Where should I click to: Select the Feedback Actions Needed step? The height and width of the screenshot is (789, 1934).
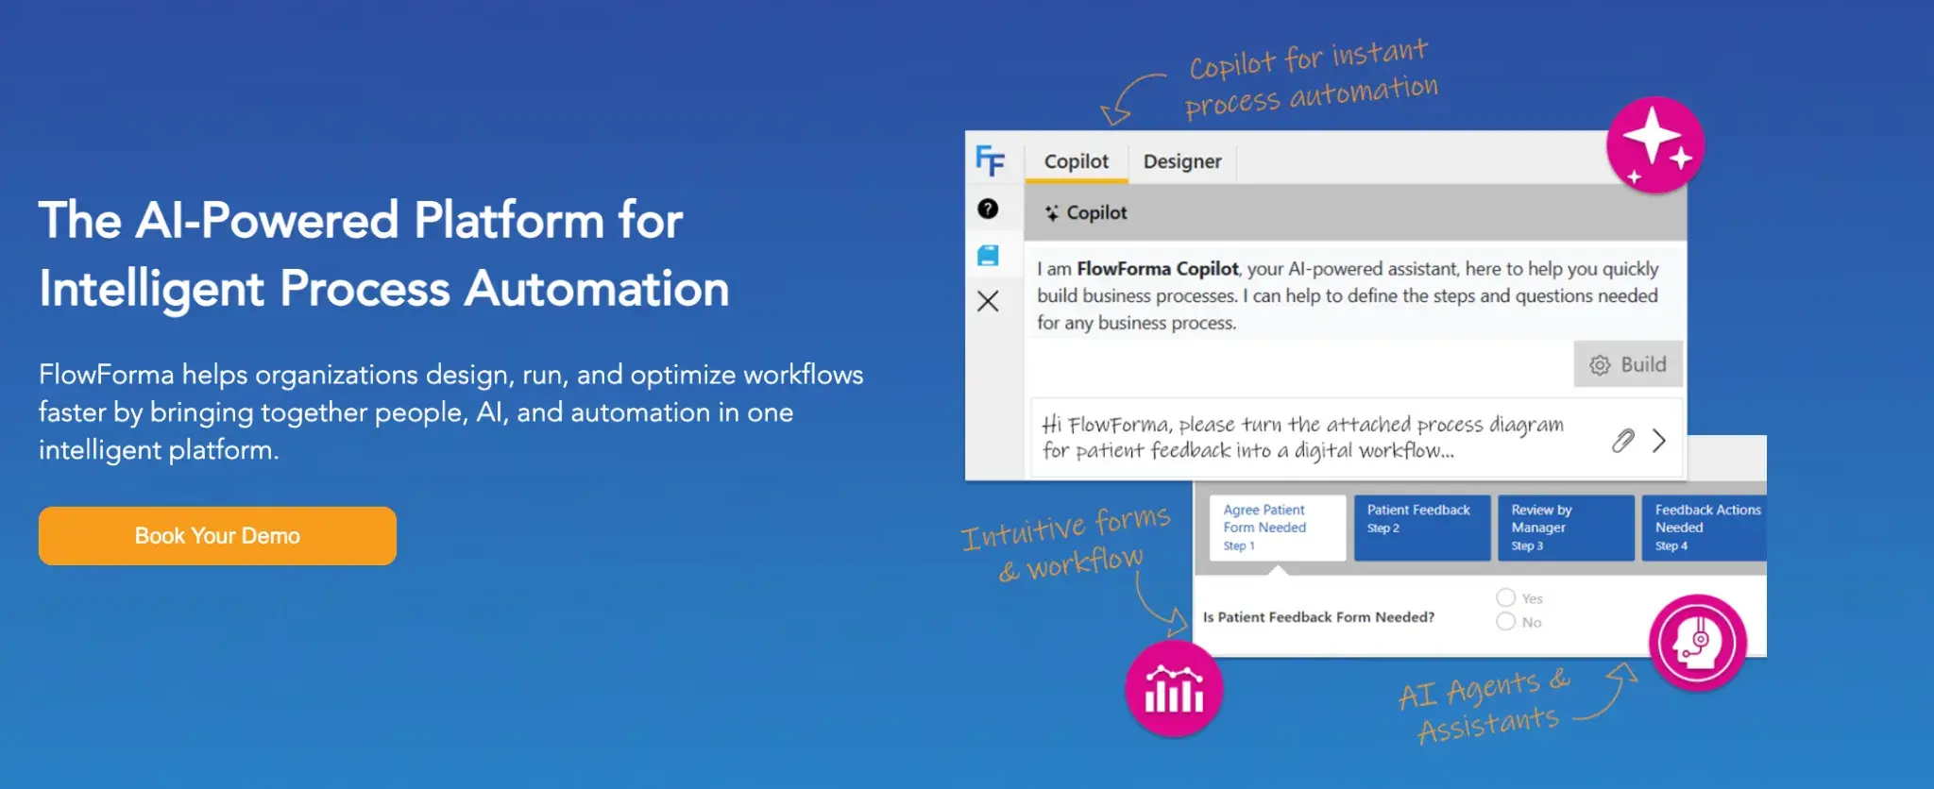pos(1705,528)
